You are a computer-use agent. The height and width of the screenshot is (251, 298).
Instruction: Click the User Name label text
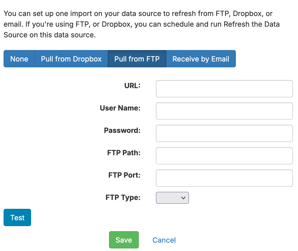120,108
